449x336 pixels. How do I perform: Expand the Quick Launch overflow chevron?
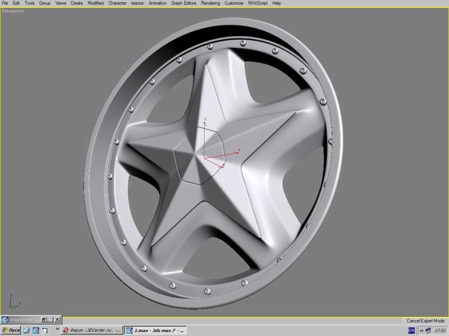57,329
